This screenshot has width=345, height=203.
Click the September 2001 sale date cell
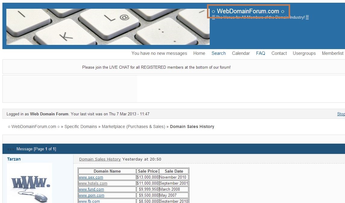pyautogui.click(x=174, y=183)
